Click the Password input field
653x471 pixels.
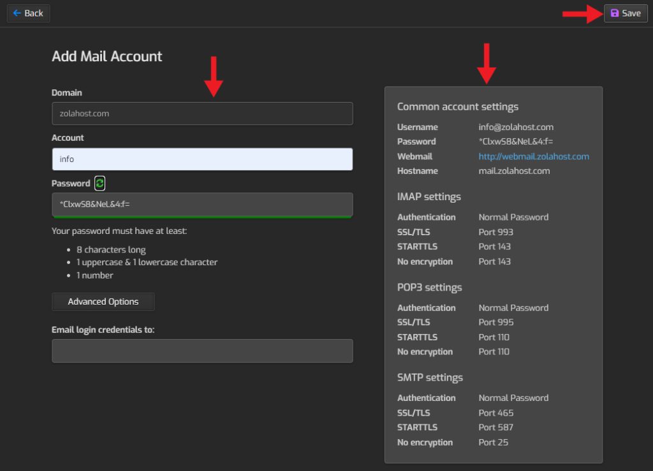click(x=202, y=204)
